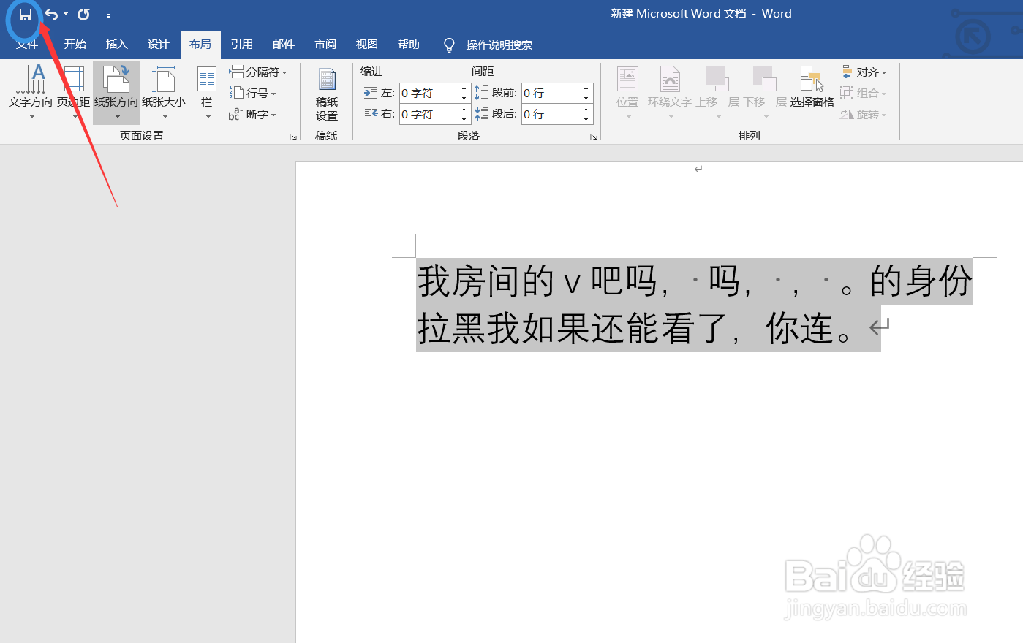
Task: Click the right indent icon beside 右
Action: point(371,115)
